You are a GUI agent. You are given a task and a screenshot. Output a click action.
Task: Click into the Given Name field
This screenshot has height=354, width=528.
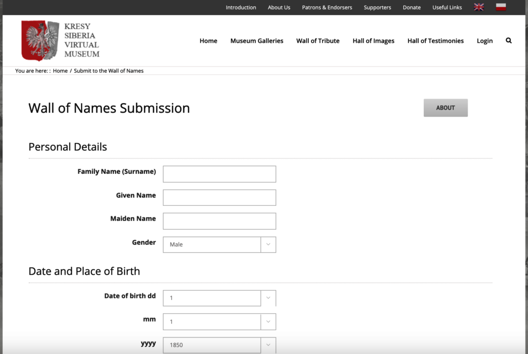(219, 198)
